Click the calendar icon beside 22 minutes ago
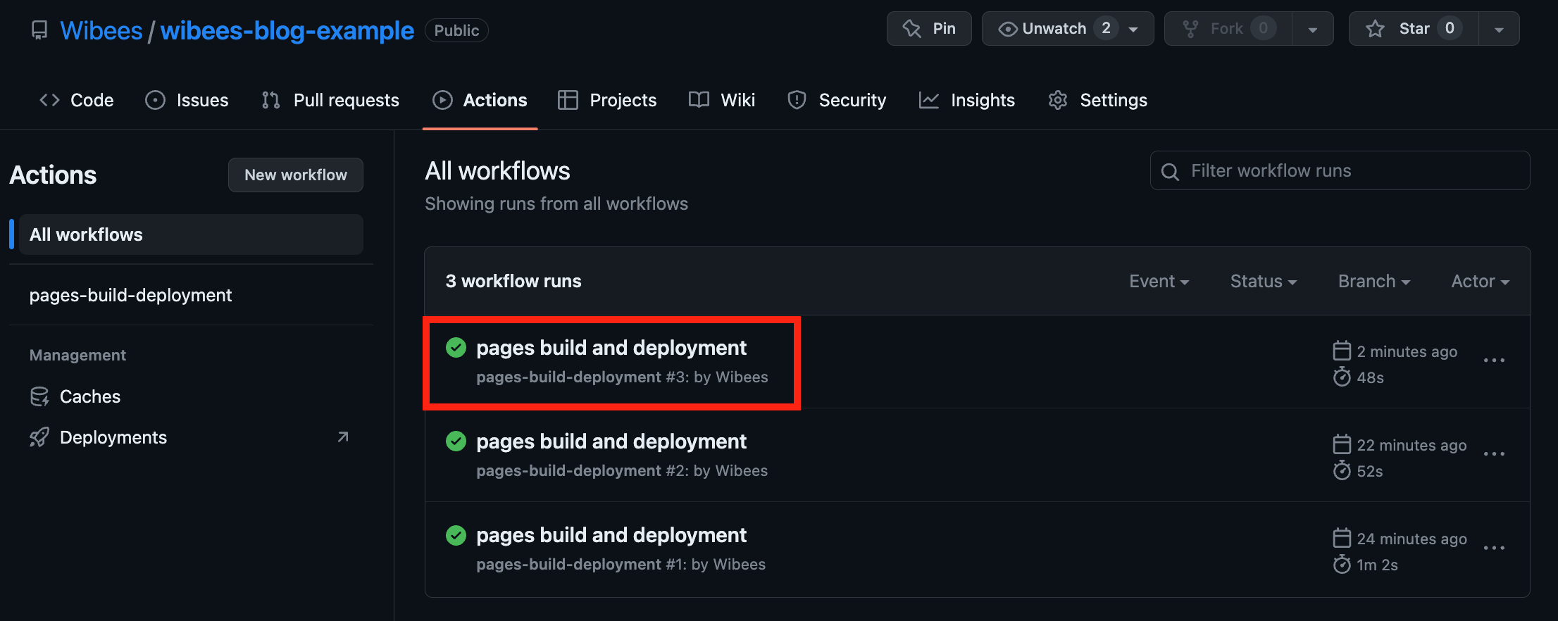The width and height of the screenshot is (1558, 621). (1342, 444)
